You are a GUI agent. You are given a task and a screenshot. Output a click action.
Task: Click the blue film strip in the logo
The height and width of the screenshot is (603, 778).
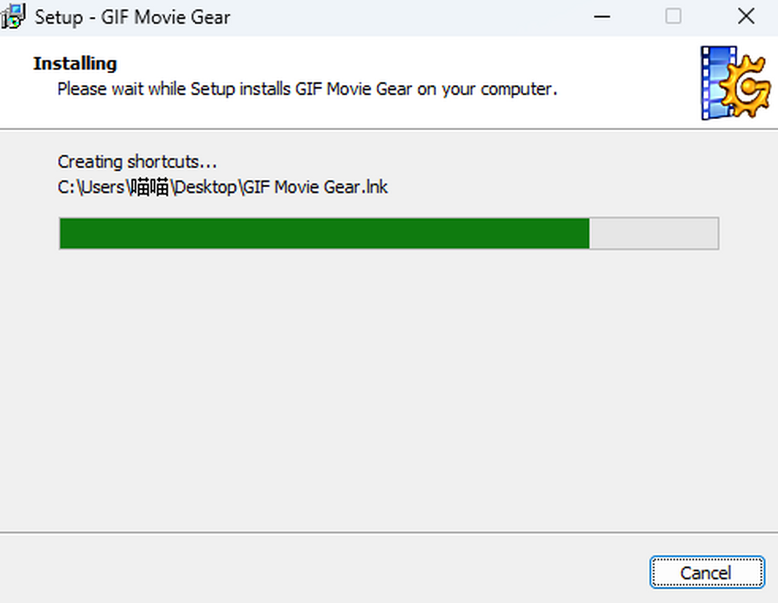(714, 84)
